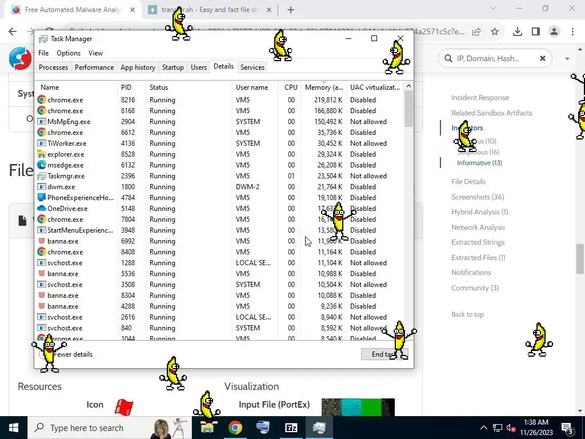Select the Task Manager taskbar icon
This screenshot has height=439, width=585.
pos(319,428)
